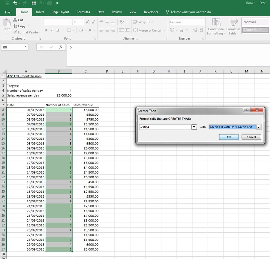
Task: Select cell with £2,000.00 target revenue
Action: [x=58, y=95]
